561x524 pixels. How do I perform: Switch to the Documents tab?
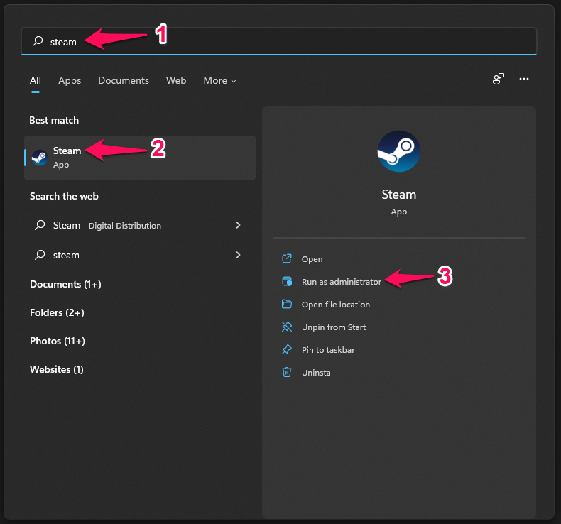click(x=124, y=80)
